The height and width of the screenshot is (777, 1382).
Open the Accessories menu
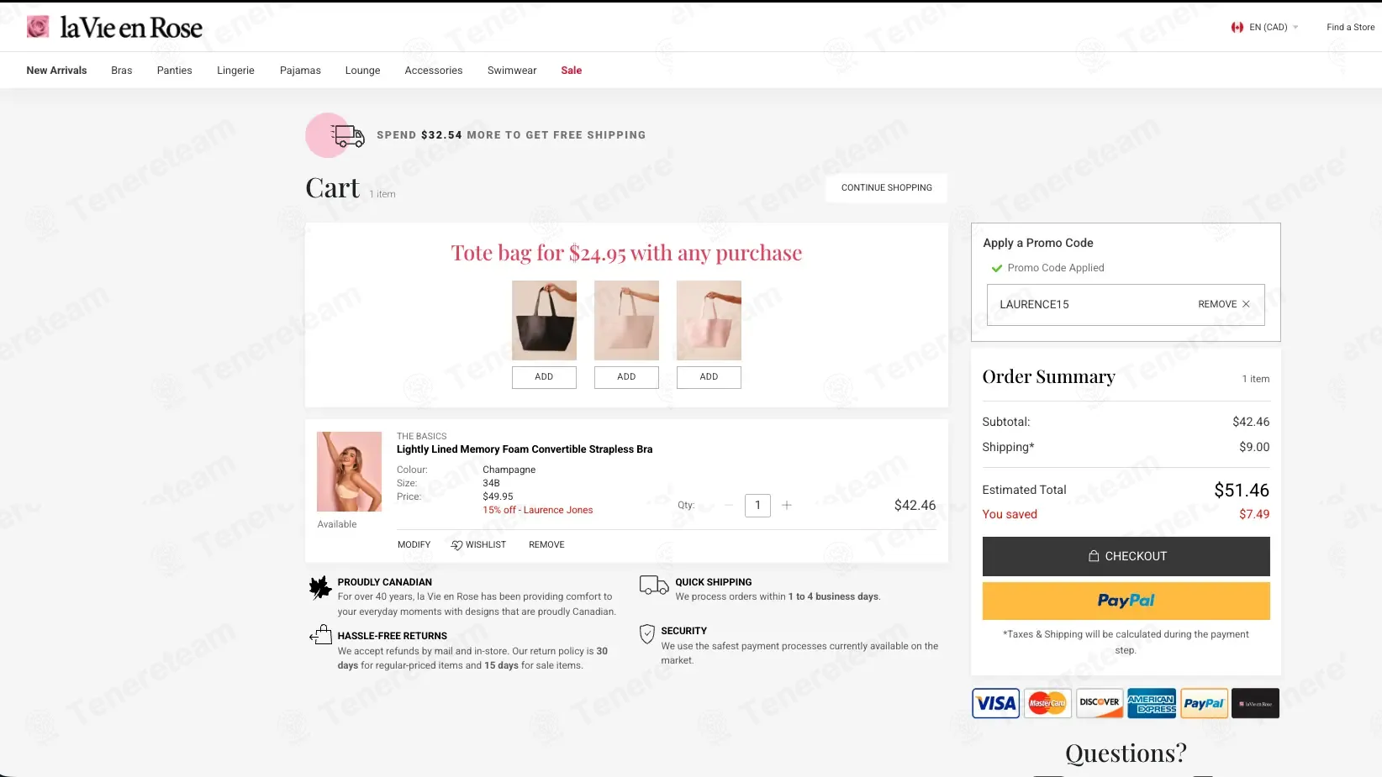[434, 71]
